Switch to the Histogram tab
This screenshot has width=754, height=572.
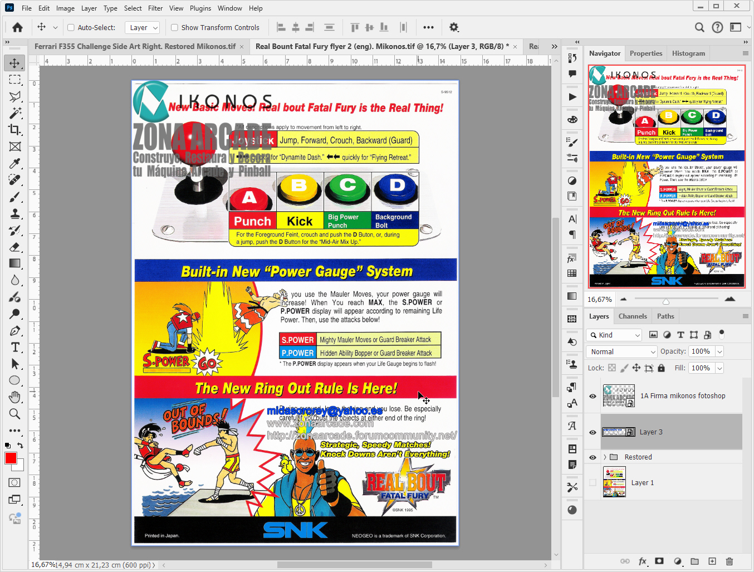(688, 53)
